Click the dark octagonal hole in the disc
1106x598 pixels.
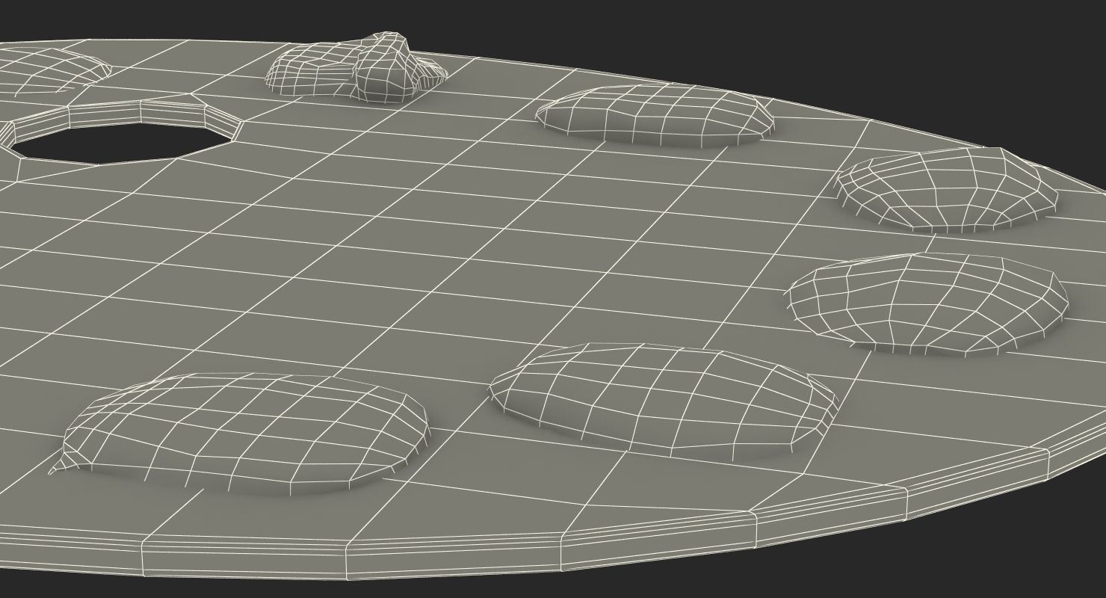pos(123,142)
